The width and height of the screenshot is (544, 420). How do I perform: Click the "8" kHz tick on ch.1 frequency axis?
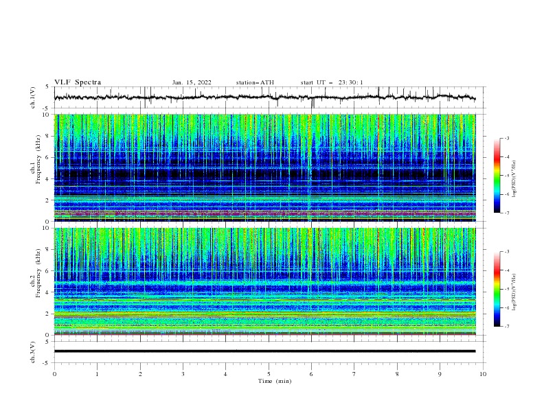[48, 136]
